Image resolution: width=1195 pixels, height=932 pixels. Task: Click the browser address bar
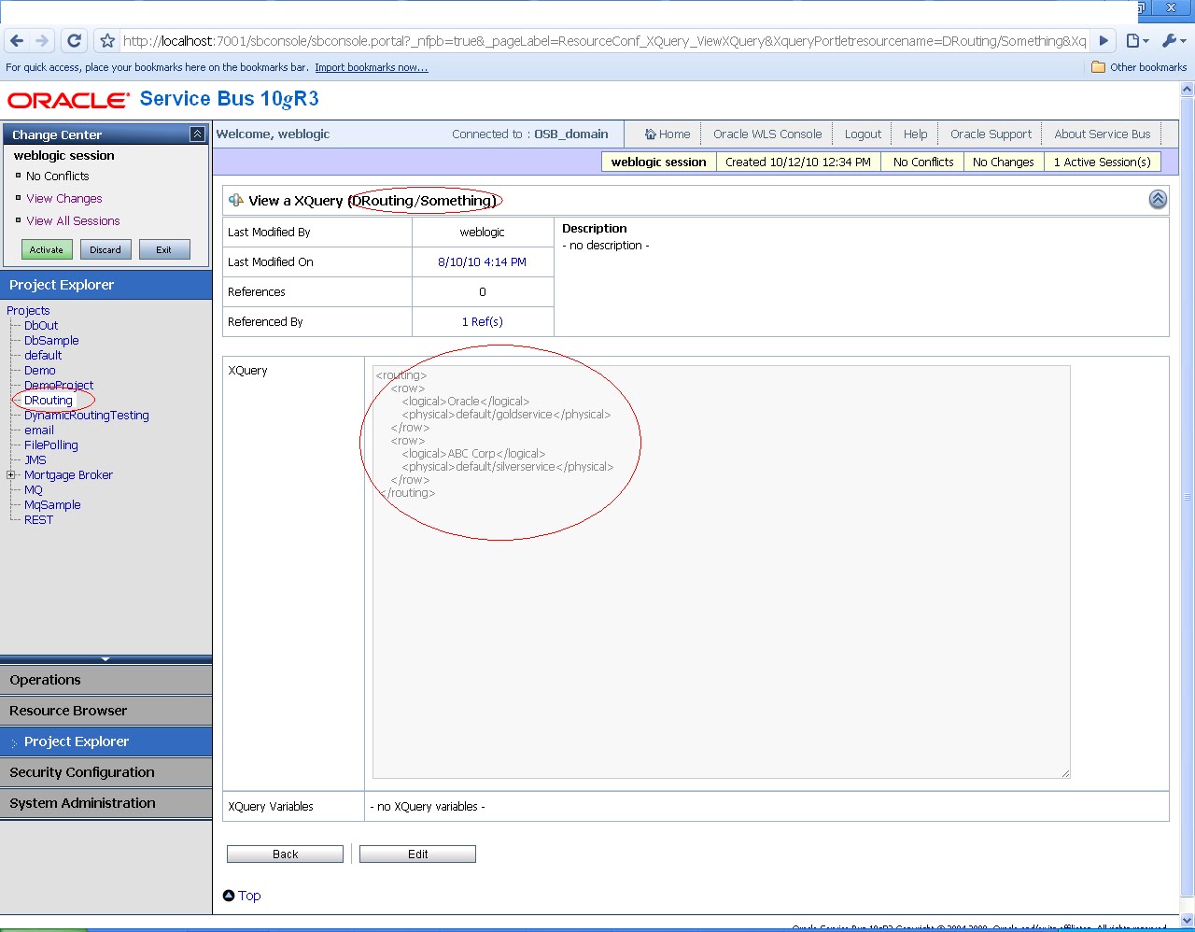point(605,41)
